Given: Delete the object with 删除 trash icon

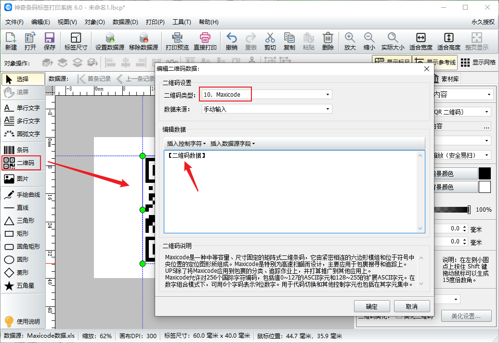Looking at the screenshot, I should (328, 41).
